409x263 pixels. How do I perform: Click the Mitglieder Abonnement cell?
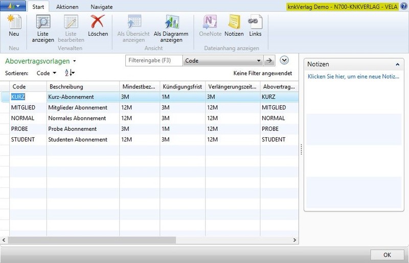[x=83, y=107]
